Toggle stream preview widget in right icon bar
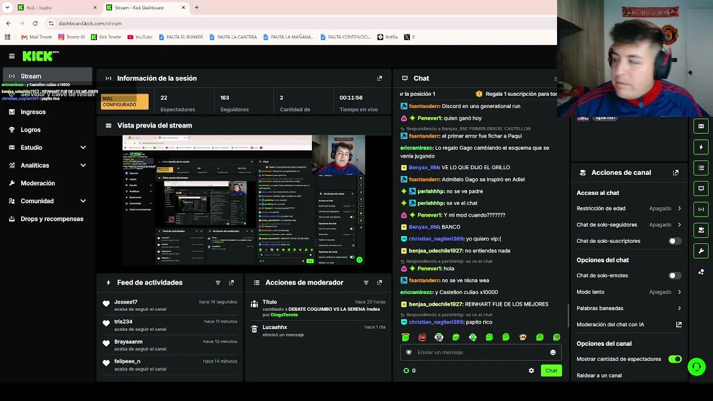The width and height of the screenshot is (713, 401). [x=701, y=126]
